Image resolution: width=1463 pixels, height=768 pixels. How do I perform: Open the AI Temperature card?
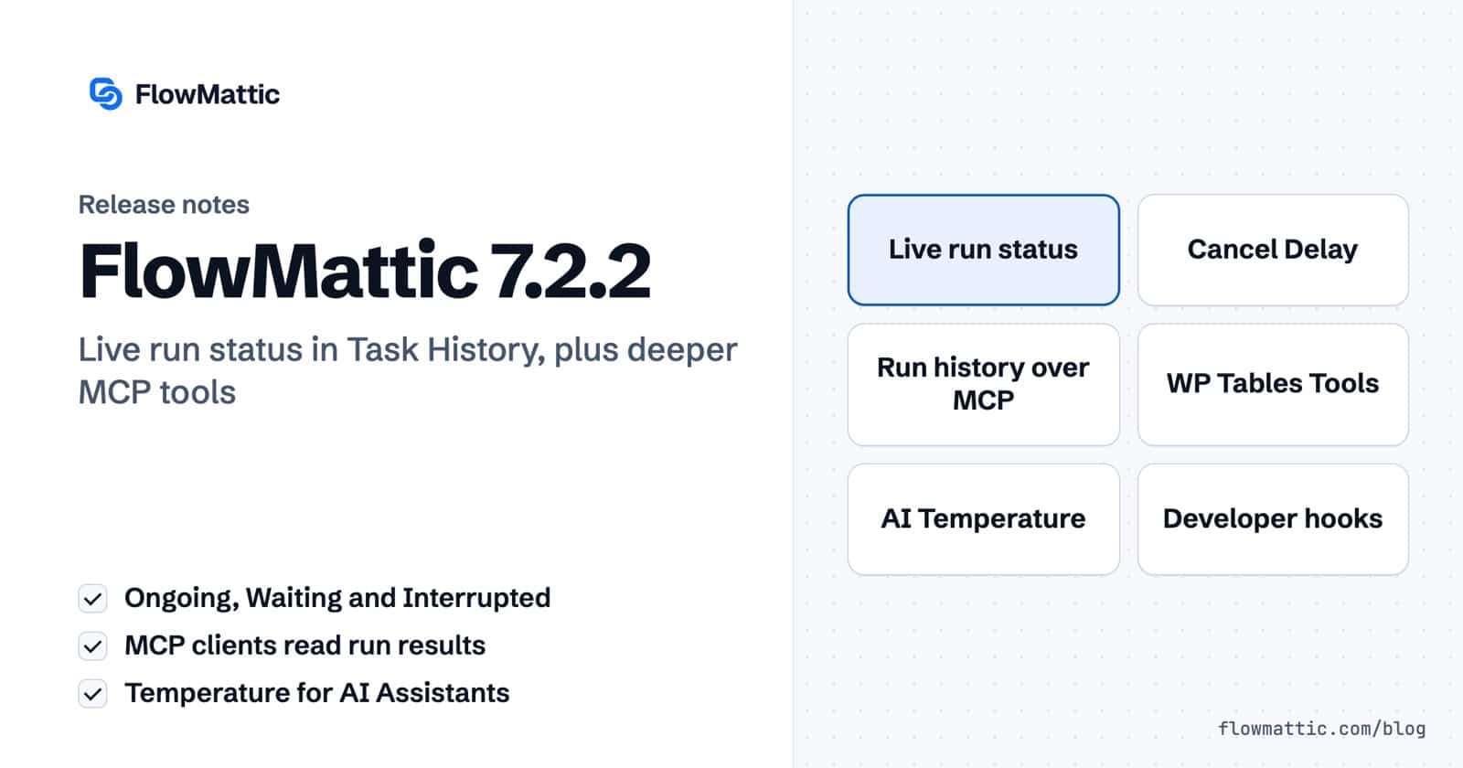point(983,519)
